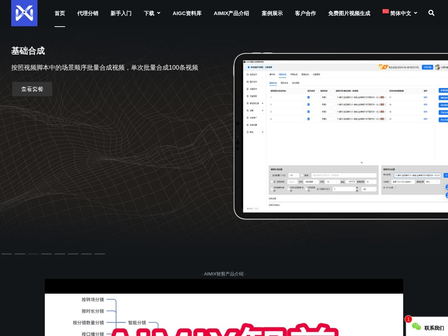Open the search magnifier in the top navigation

pyautogui.click(x=431, y=13)
